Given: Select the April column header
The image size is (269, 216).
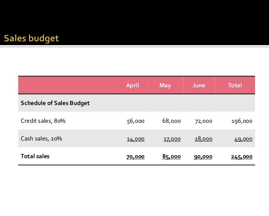Looking at the screenshot, I should pos(132,85).
